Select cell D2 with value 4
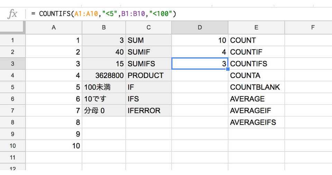332x175 pixels. tap(200, 52)
